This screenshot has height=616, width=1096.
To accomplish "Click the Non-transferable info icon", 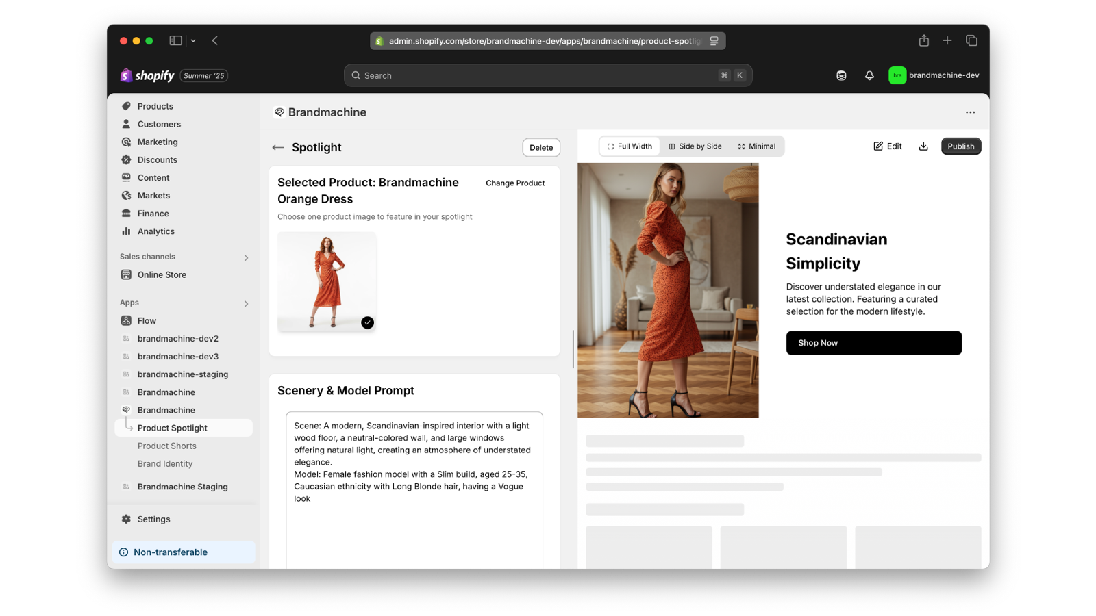I will (124, 552).
